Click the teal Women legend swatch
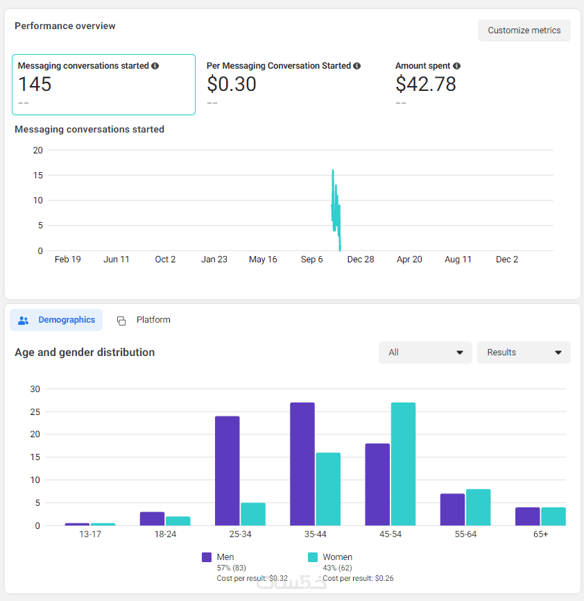 click(x=313, y=557)
